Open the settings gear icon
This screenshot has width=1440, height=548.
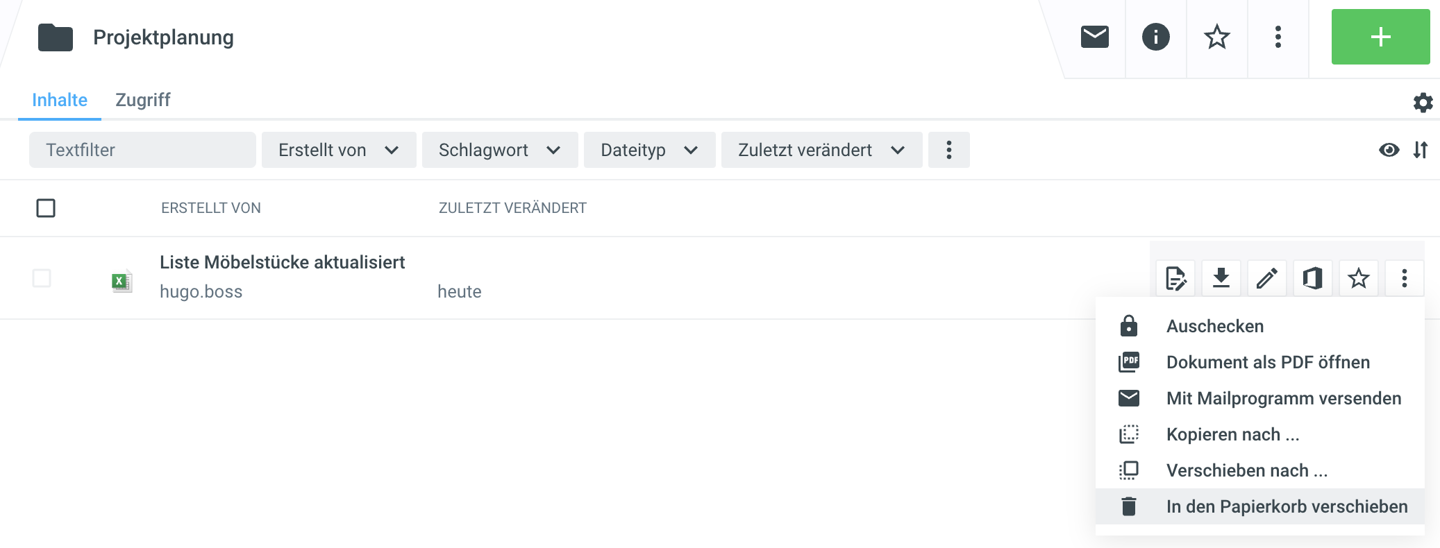[1423, 103]
